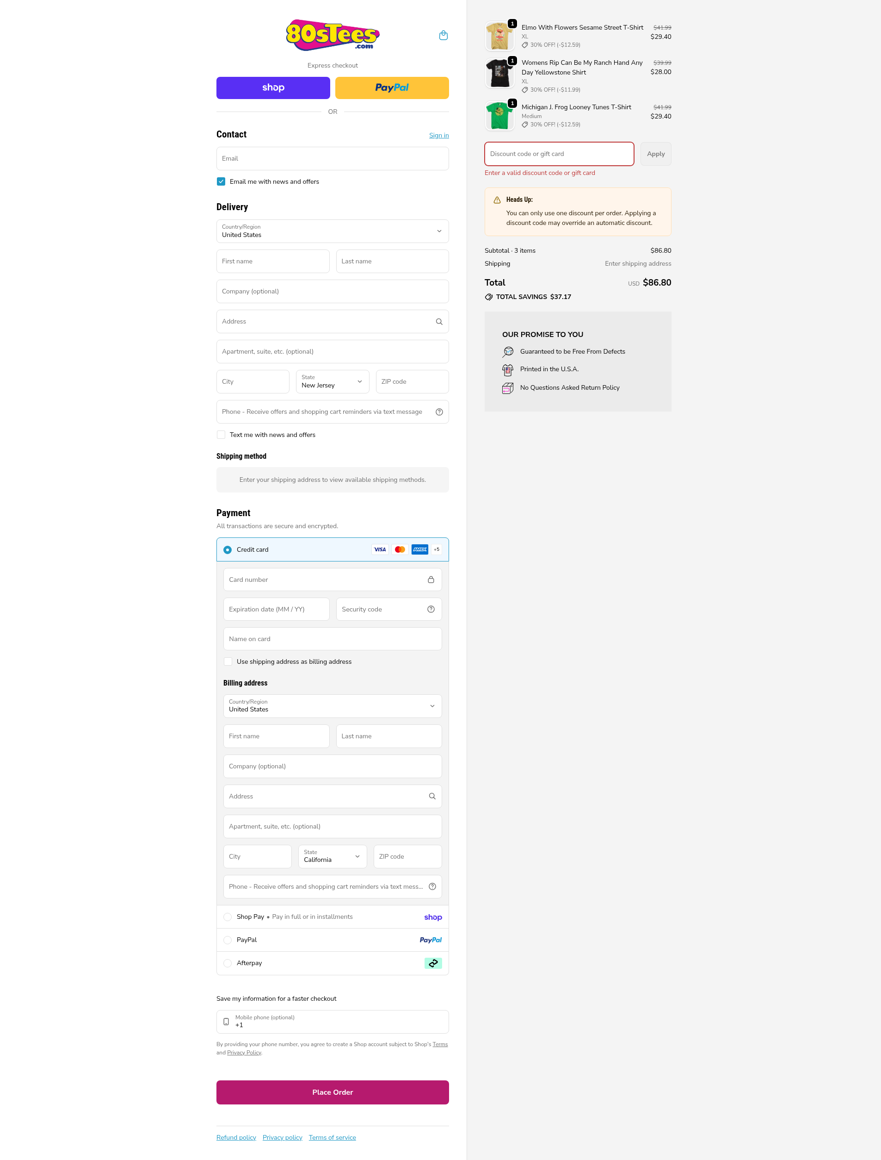Click the billing address search magnifier icon

[x=432, y=796]
